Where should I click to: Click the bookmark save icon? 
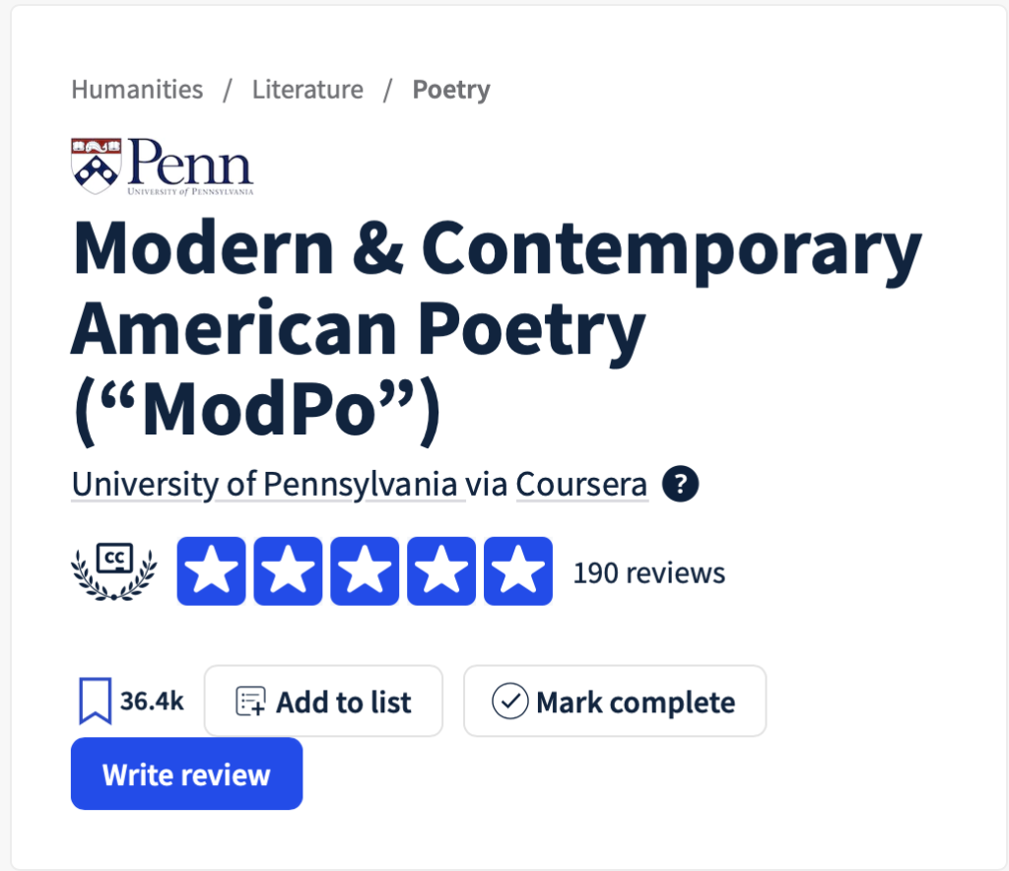pyautogui.click(x=94, y=701)
